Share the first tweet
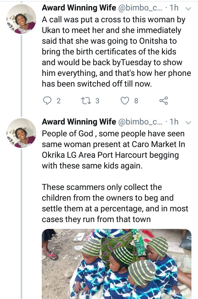 (164, 101)
